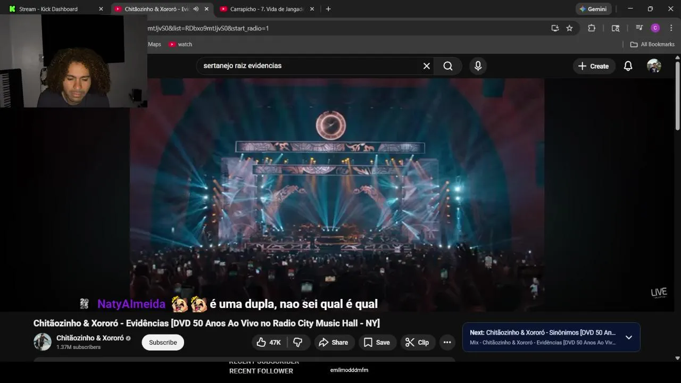This screenshot has width=681, height=383.
Task: Expand the Next playlist panel chevron
Action: coord(628,337)
